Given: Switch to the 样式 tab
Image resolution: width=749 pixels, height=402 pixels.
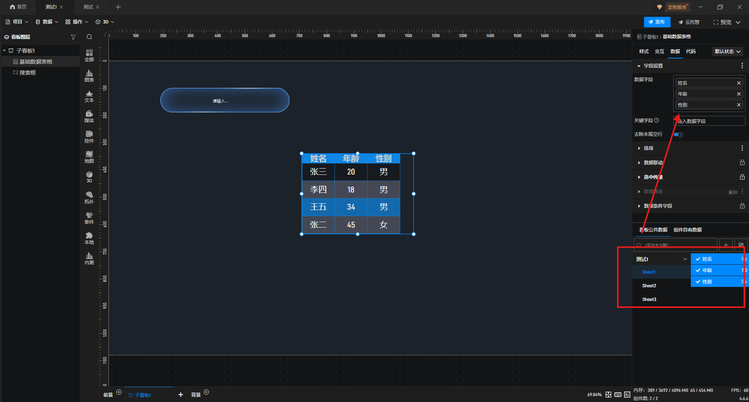Looking at the screenshot, I should click(x=644, y=52).
